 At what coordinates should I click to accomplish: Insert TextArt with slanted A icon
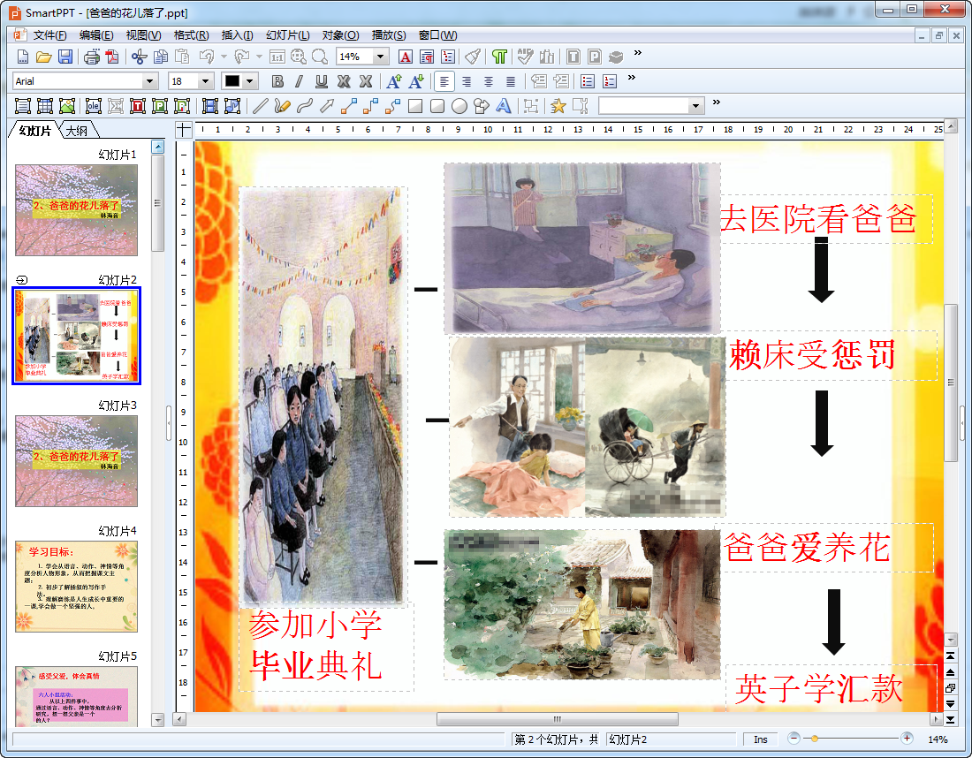(504, 106)
